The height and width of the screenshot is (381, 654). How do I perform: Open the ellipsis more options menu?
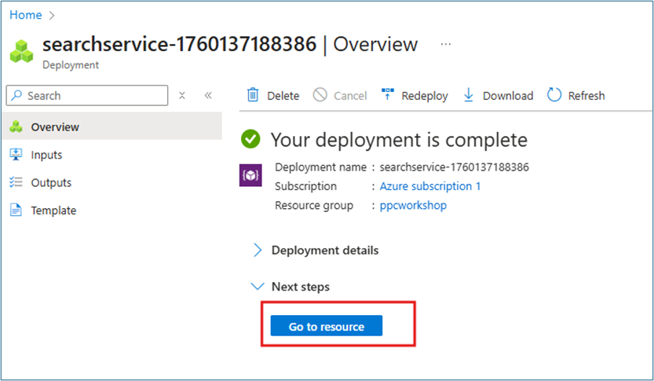pyautogui.click(x=445, y=44)
